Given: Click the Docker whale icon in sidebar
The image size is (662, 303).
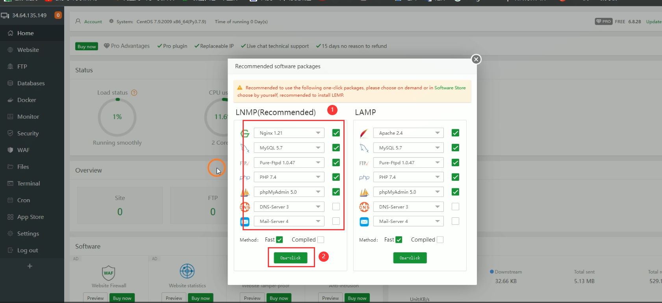Looking at the screenshot, I should tap(10, 100).
